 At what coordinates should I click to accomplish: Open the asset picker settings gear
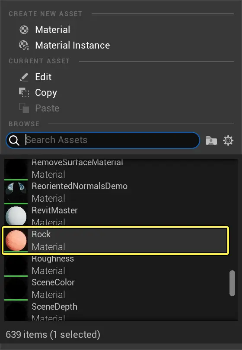228,141
